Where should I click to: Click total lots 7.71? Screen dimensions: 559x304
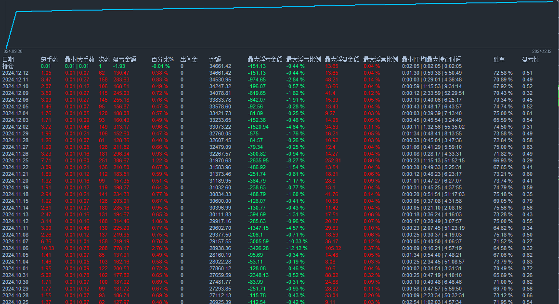[46, 160]
